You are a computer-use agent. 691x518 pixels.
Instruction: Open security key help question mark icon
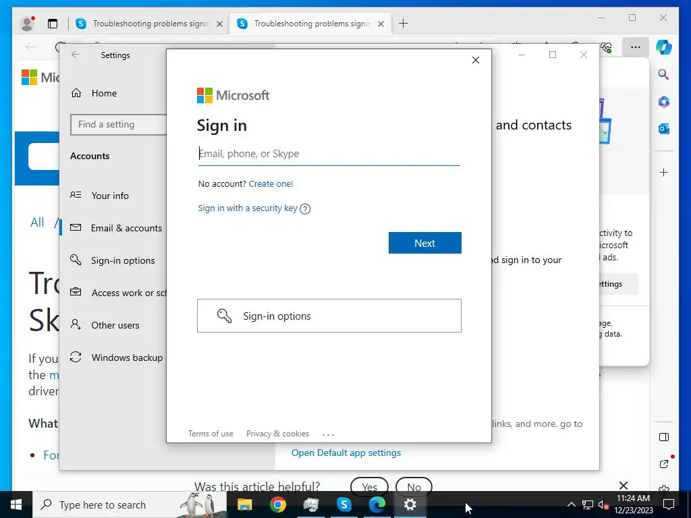click(x=305, y=209)
